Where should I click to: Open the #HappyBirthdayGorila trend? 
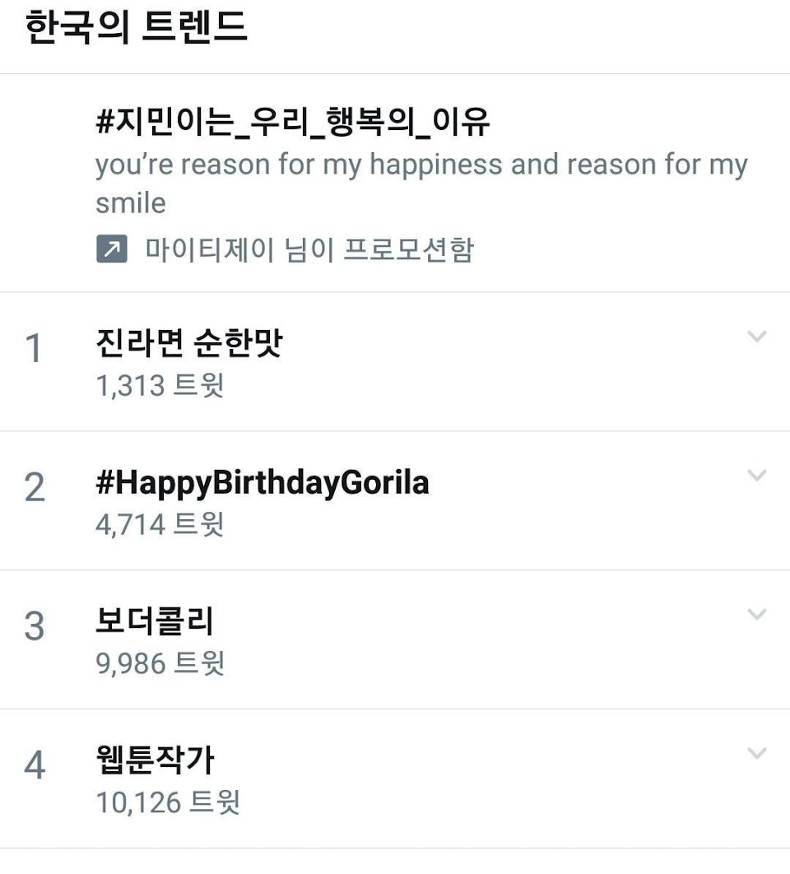(x=263, y=483)
